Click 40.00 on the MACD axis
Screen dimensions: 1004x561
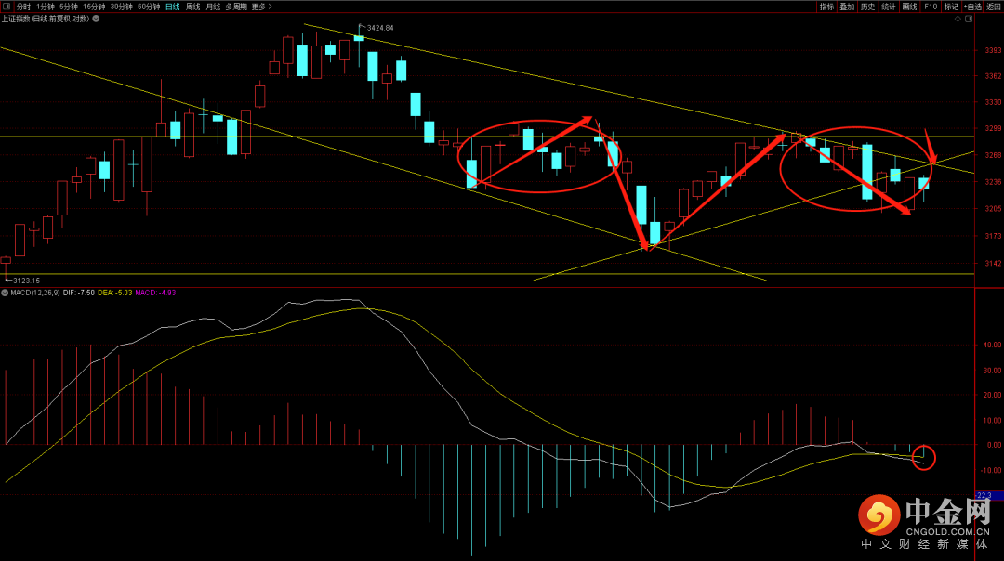993,345
